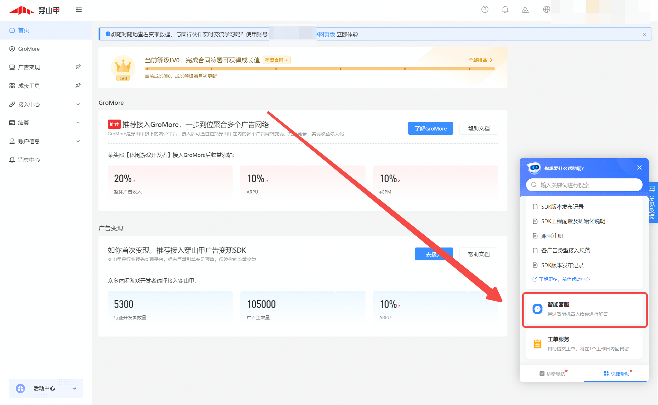
Task: Expand the 结算 submenu chevron
Action: (x=78, y=122)
